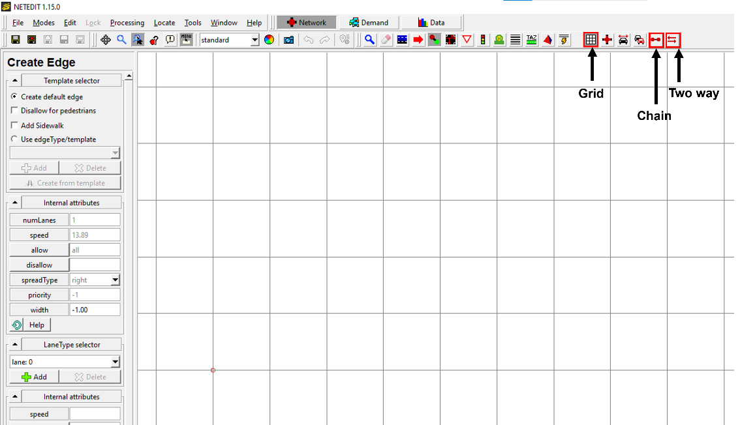This screenshot has width=740, height=425.
Task: Open the Processing menu
Action: pos(127,23)
